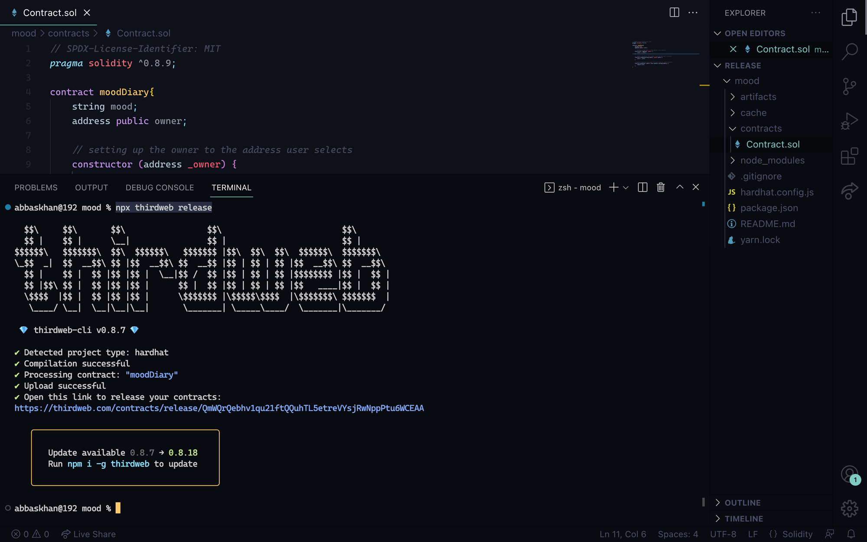Open the thirdweb contracts release link

tap(219, 408)
